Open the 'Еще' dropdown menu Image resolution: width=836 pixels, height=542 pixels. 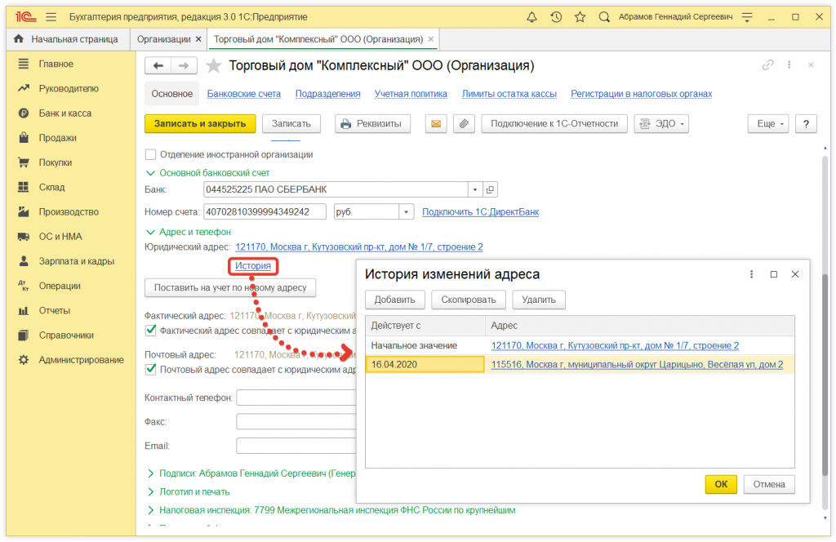pyautogui.click(x=767, y=124)
